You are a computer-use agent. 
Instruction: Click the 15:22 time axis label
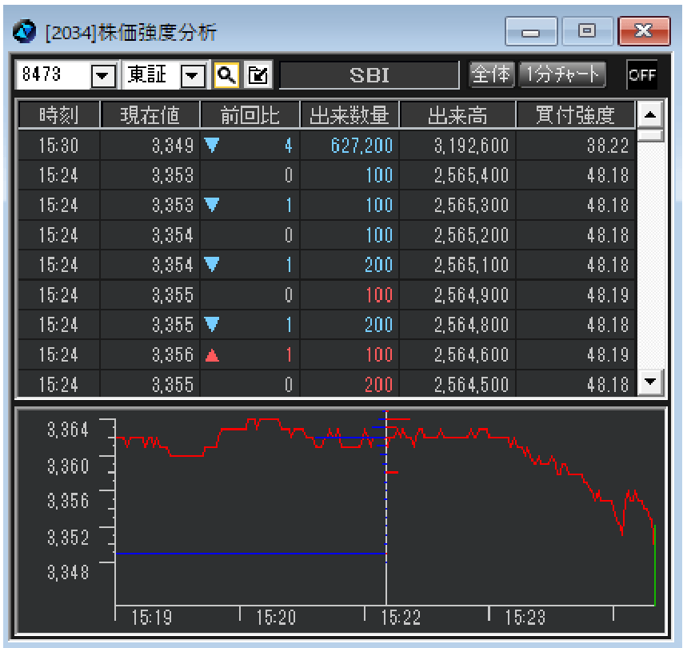pos(401,618)
